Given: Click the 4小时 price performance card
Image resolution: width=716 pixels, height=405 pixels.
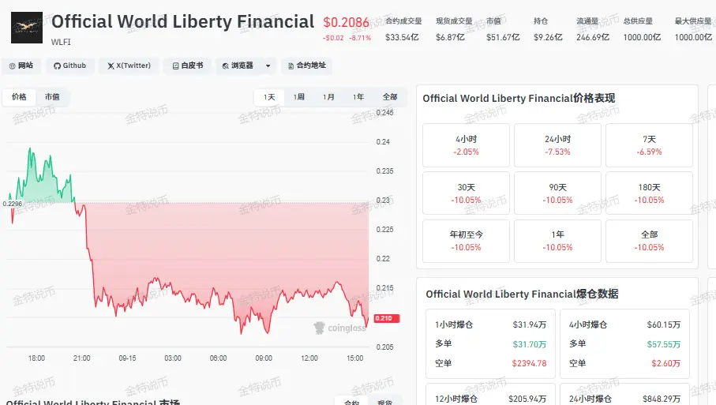Looking at the screenshot, I should click(466, 145).
